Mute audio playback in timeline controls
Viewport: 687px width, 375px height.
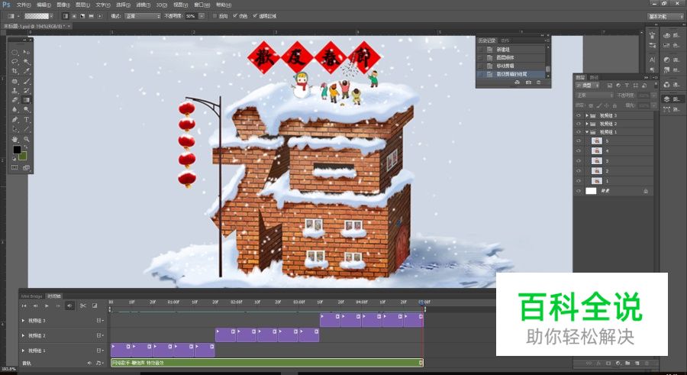point(70,305)
